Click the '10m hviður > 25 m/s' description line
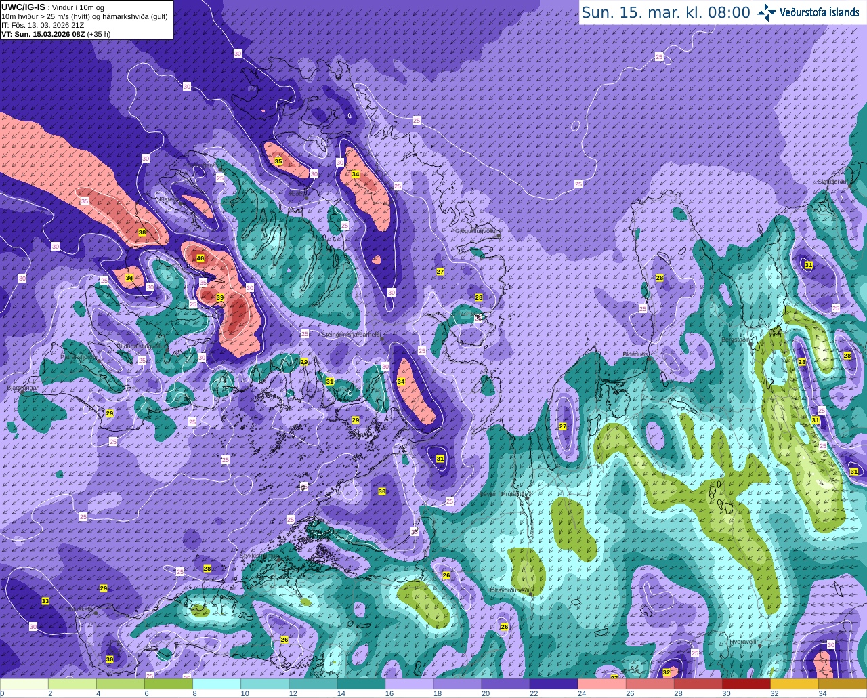The height and width of the screenshot is (698, 867). 85,16
